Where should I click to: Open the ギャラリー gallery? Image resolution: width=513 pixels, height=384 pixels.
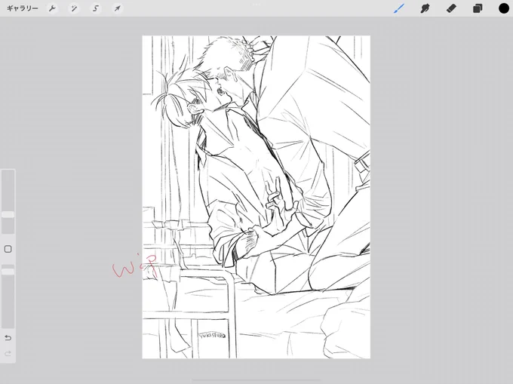(x=22, y=8)
